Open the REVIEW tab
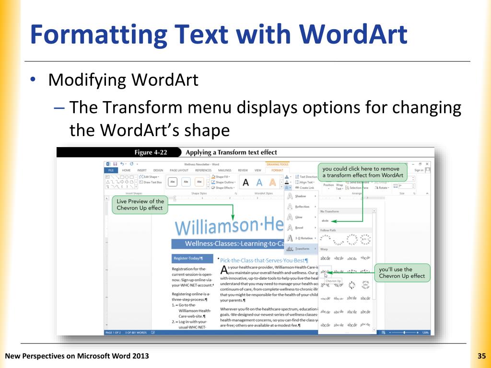The height and width of the screenshot is (368, 491). [x=243, y=170]
